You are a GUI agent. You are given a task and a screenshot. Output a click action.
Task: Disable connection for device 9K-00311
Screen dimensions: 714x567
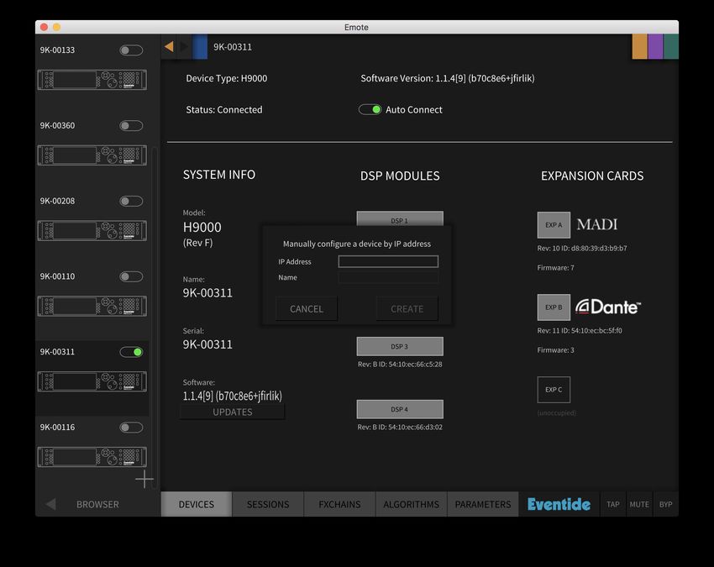(131, 352)
